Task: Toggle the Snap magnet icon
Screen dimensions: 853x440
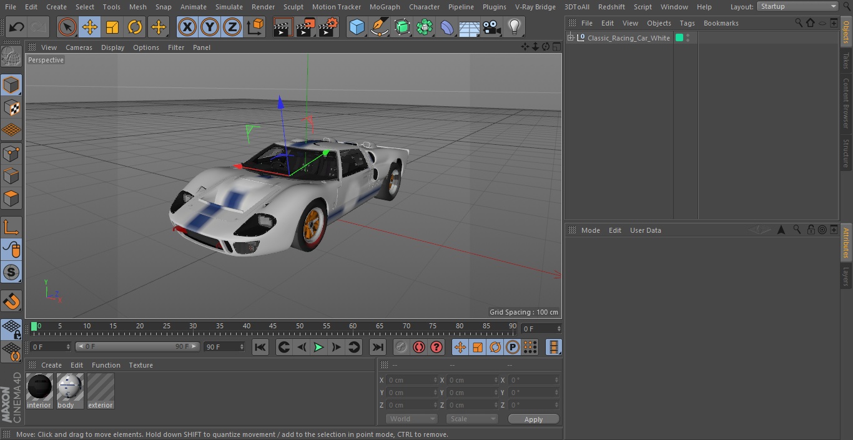Action: [x=11, y=301]
